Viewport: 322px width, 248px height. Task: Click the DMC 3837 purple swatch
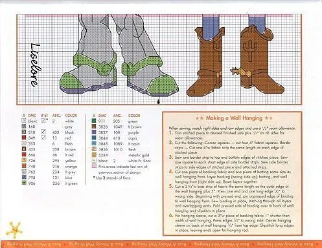click(x=94, y=132)
